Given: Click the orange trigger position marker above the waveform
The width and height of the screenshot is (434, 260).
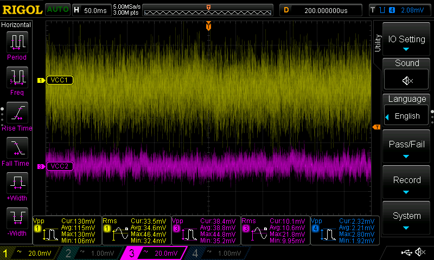Looking at the screenshot, I should point(208,26).
